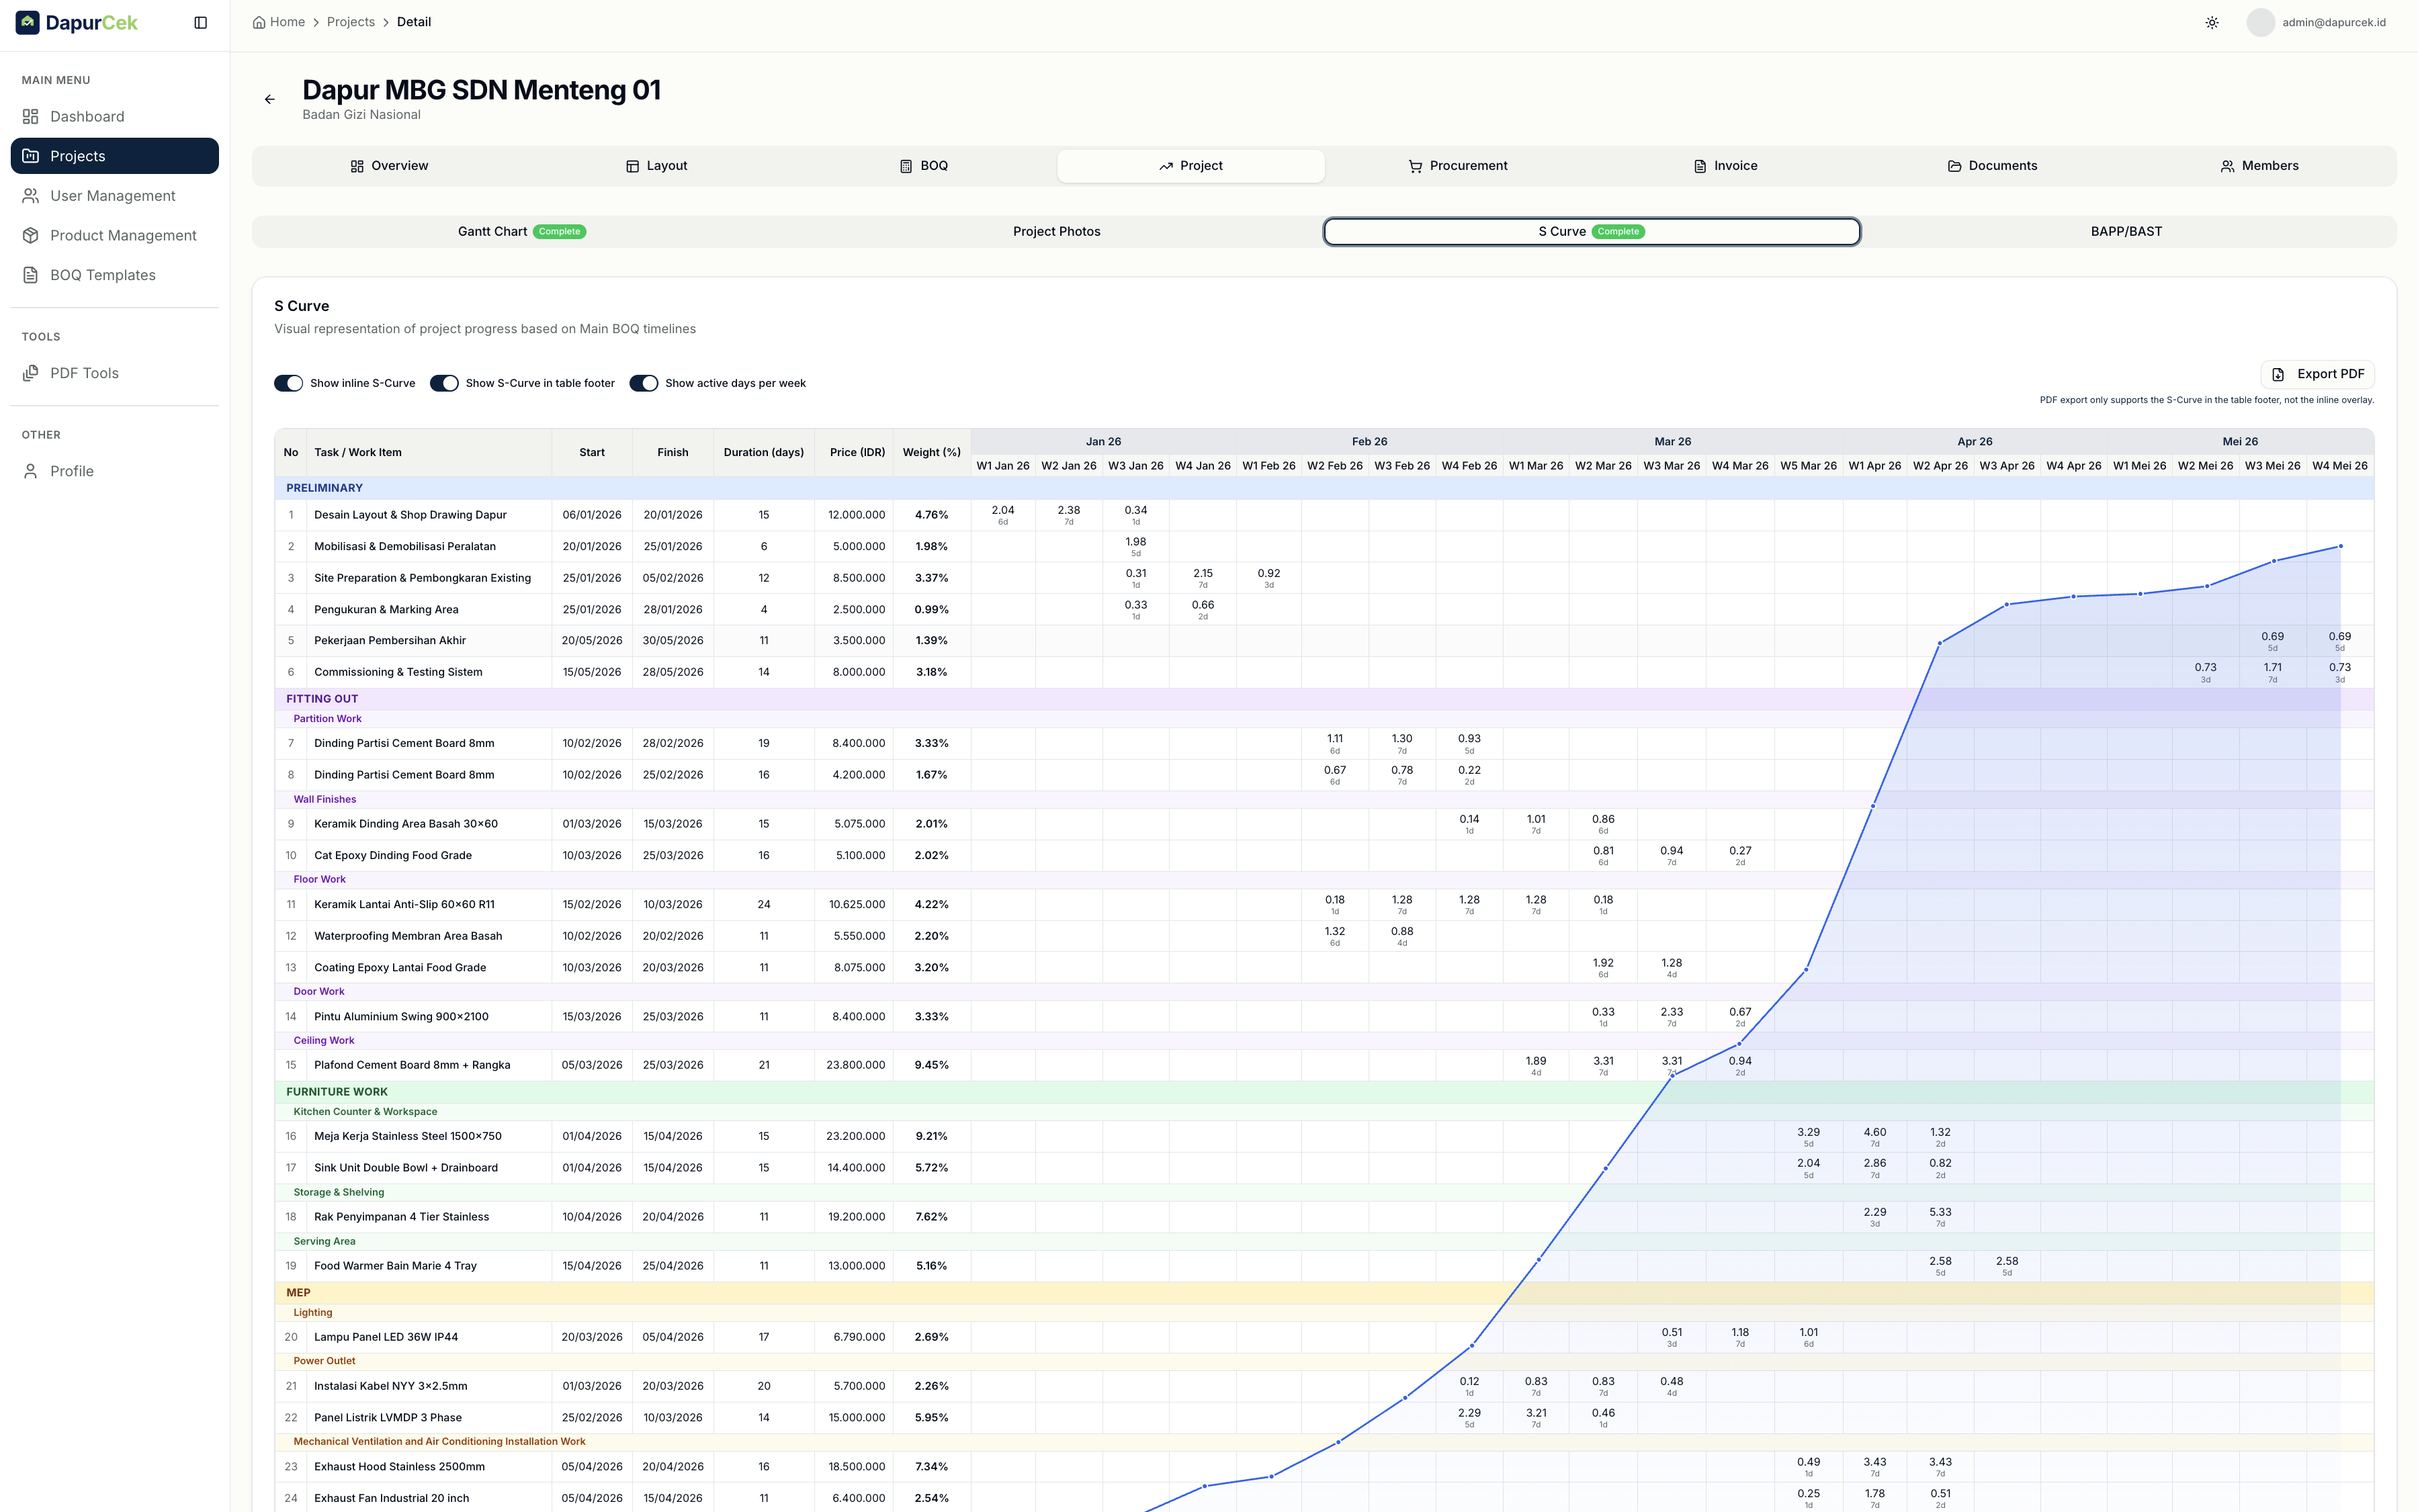This screenshot has width=2418, height=1512.
Task: Click the Weight (%) column header
Action: tap(931, 452)
